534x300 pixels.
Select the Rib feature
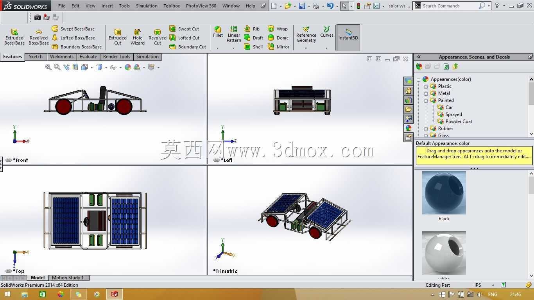(x=252, y=29)
